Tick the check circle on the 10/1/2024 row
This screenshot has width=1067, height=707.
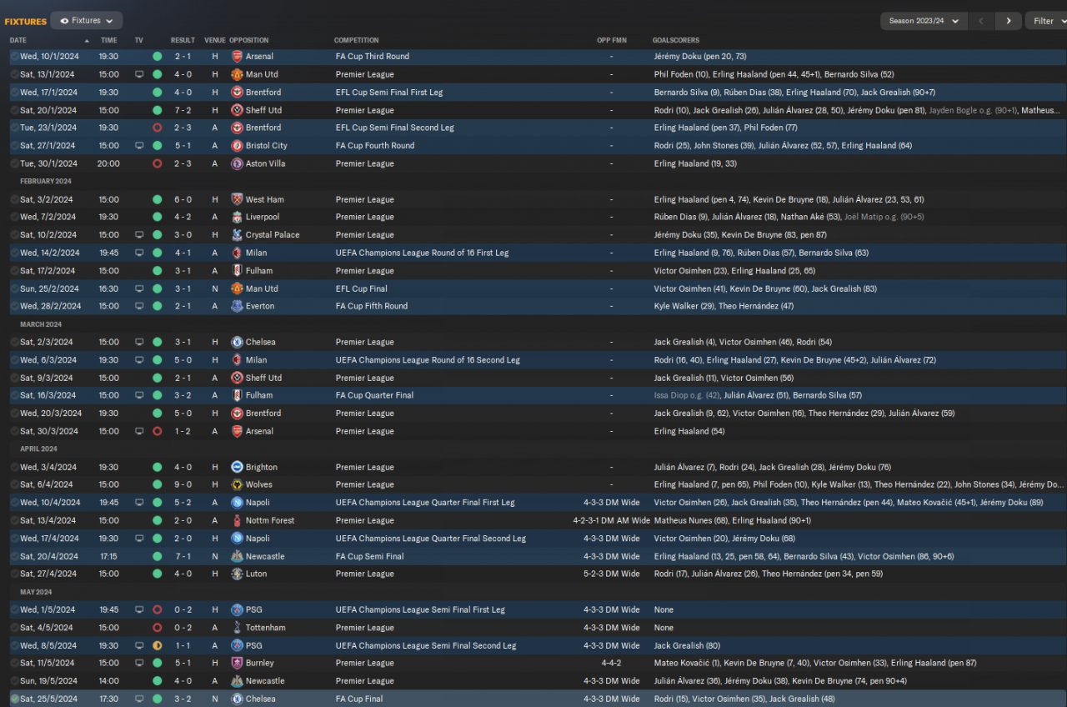pyautogui.click(x=14, y=57)
